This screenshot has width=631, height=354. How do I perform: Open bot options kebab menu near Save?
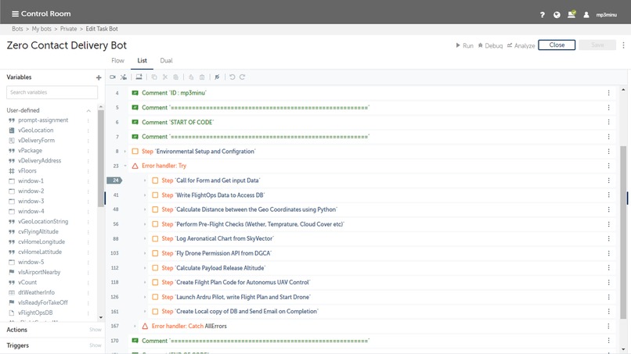point(623,45)
